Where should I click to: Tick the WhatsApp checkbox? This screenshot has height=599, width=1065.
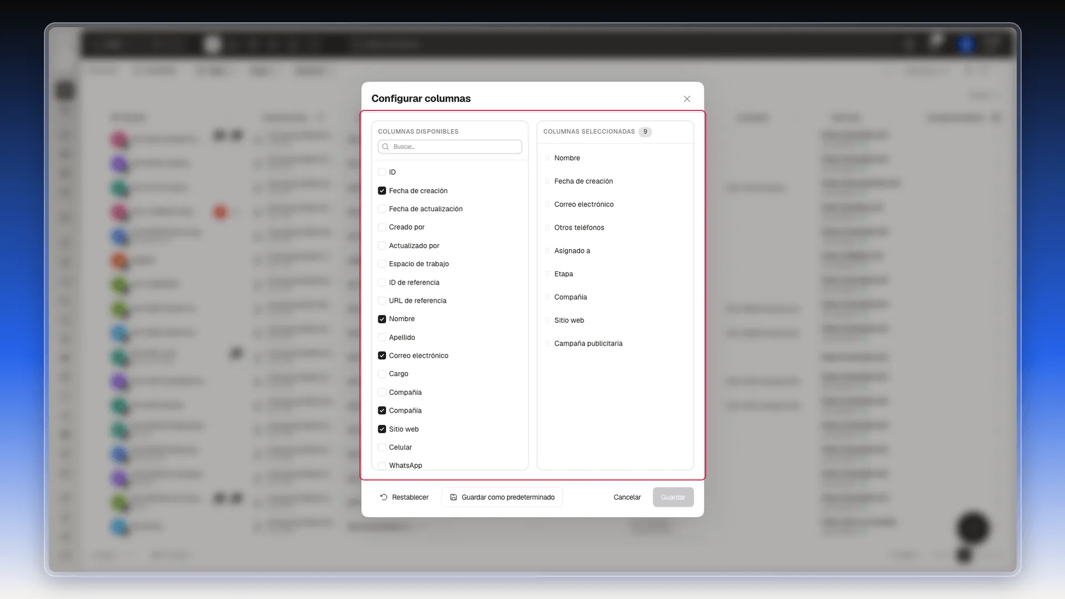pyautogui.click(x=382, y=466)
